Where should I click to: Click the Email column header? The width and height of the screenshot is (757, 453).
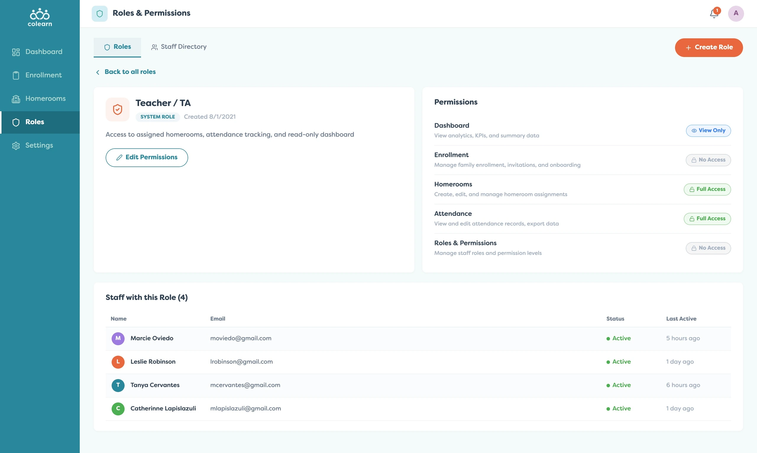pos(218,319)
